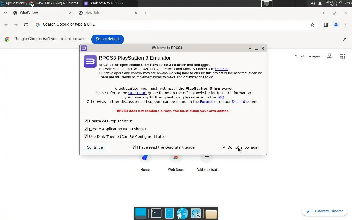Open a new Chrome tab with plus

tap(146, 13)
